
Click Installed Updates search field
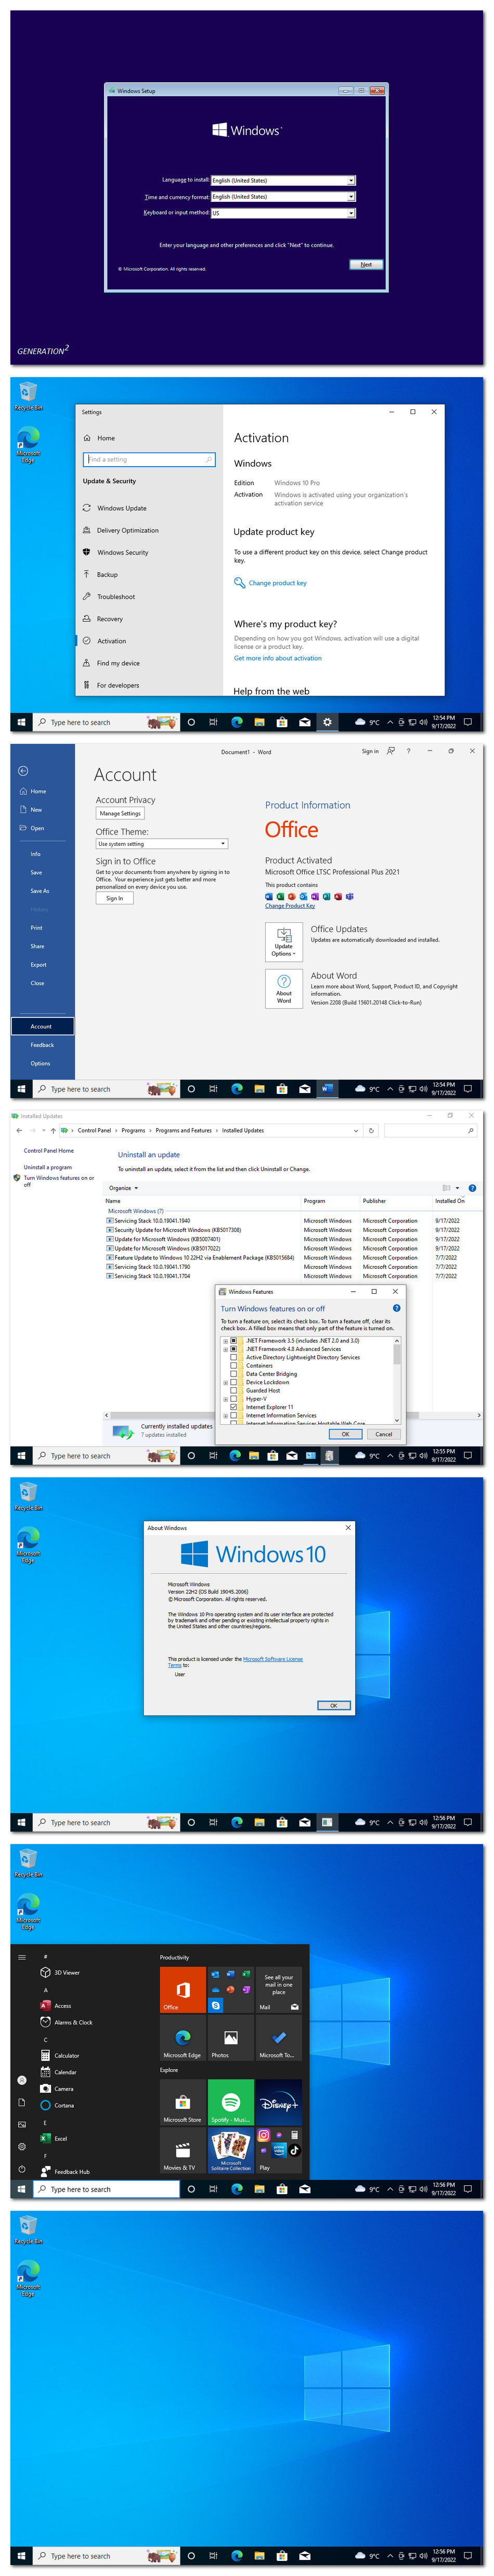point(430,1131)
